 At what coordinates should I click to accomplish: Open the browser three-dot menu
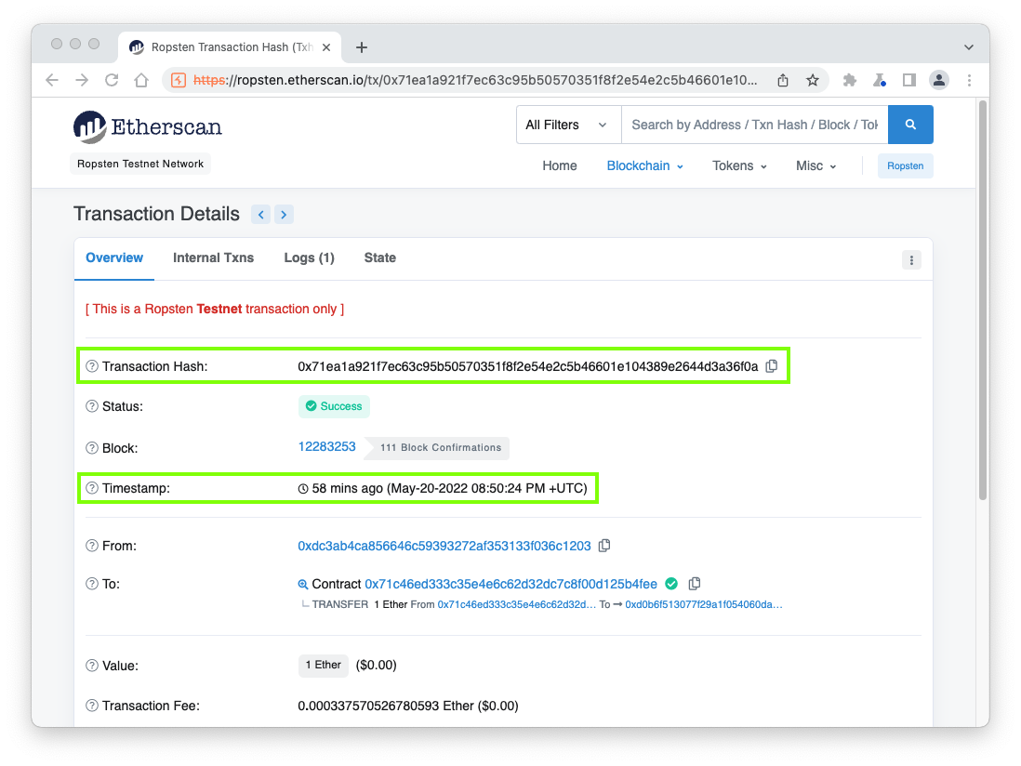tap(969, 80)
